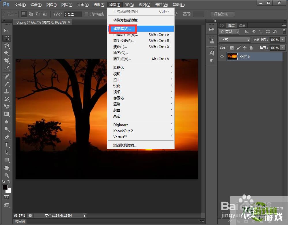The image size is (288, 225).
Task: Enable Add to selection mode
Action: tap(31, 14)
